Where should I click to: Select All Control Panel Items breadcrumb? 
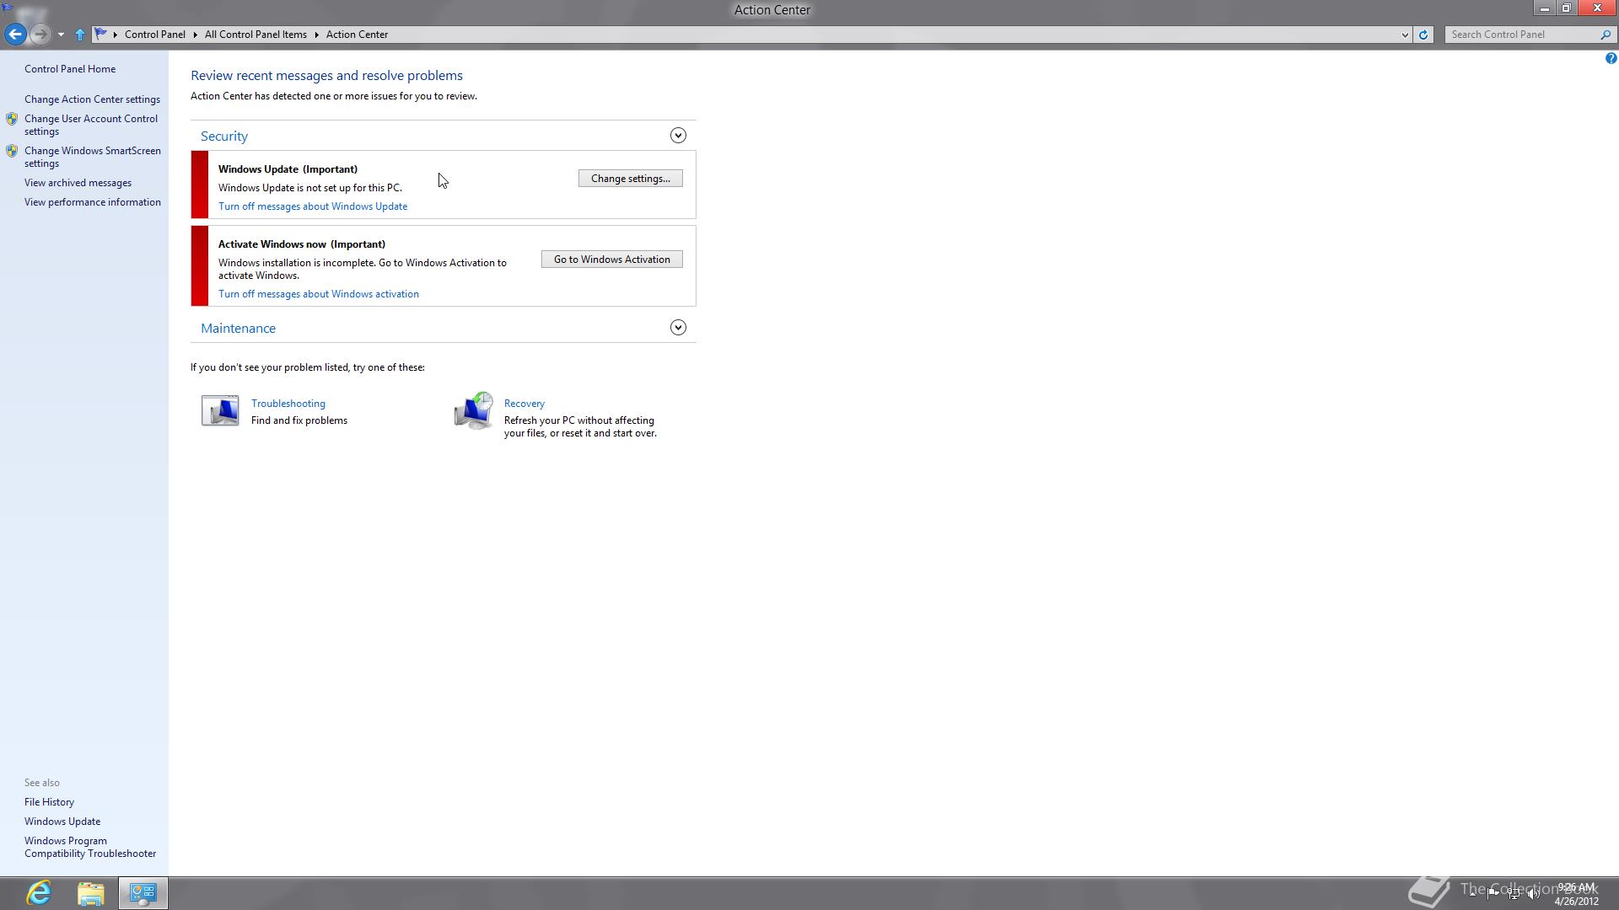(255, 35)
